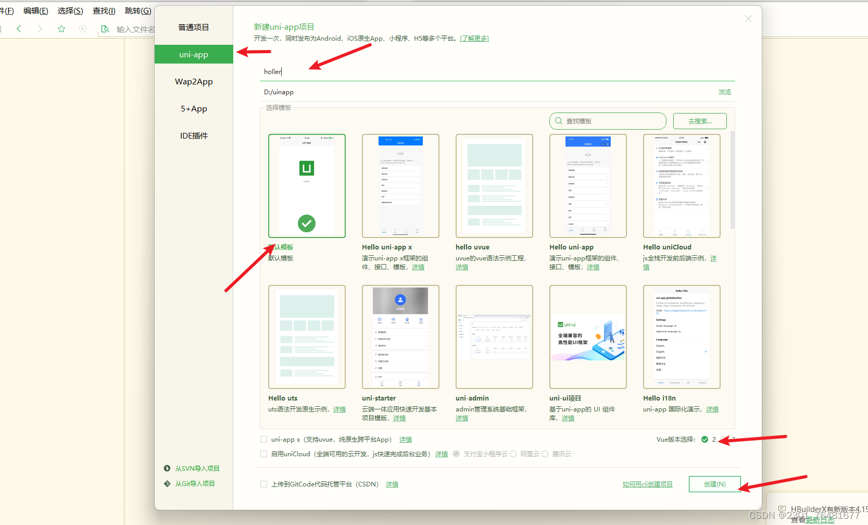Select the Hello i18n template thumbnail
868x525 pixels.
[x=682, y=337]
